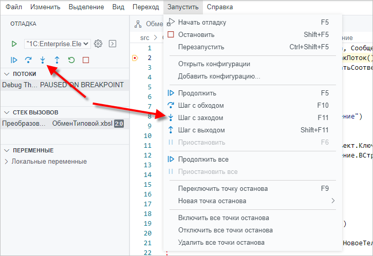This screenshot has width=373, height=256.
Task: Click the Step Over icon in debug toolbar
Action: [29, 60]
